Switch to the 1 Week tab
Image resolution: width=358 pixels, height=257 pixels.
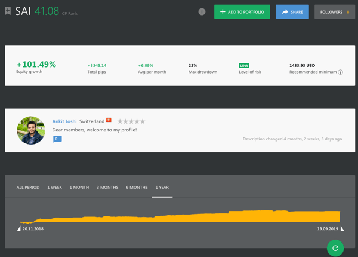54,188
